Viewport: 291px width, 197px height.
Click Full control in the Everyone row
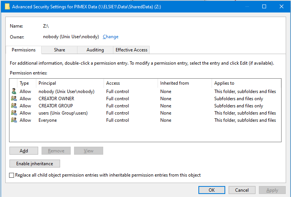(x=118, y=120)
